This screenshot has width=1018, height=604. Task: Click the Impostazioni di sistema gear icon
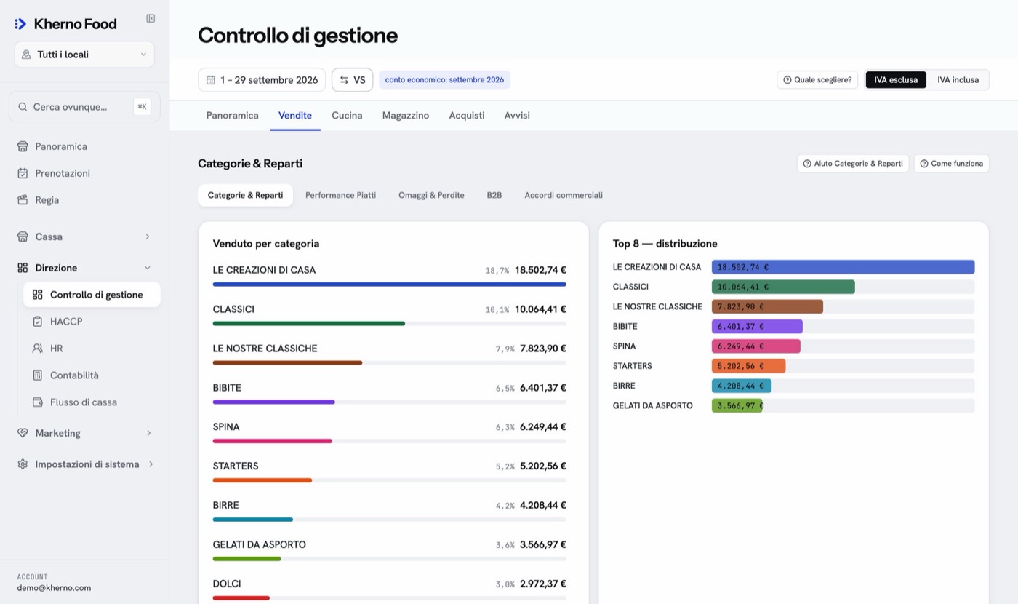[23, 464]
